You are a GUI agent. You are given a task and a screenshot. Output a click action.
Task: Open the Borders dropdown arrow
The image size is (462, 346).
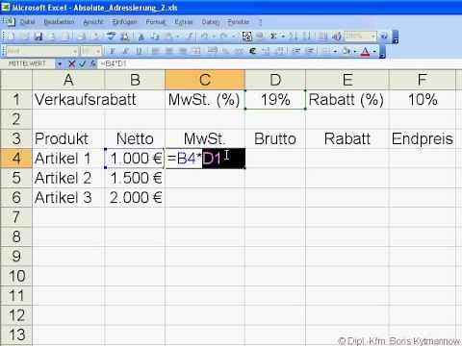point(335,51)
